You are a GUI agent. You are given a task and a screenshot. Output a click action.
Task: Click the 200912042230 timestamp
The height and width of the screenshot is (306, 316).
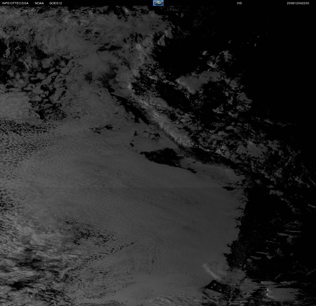[298, 3]
